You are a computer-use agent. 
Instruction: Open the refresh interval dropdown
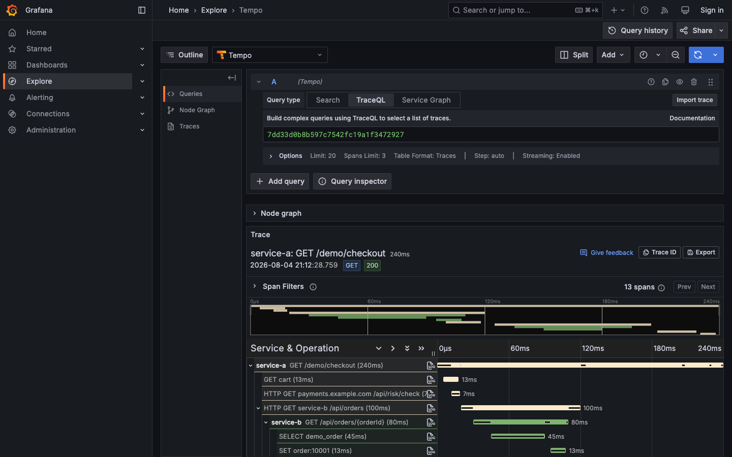715,55
